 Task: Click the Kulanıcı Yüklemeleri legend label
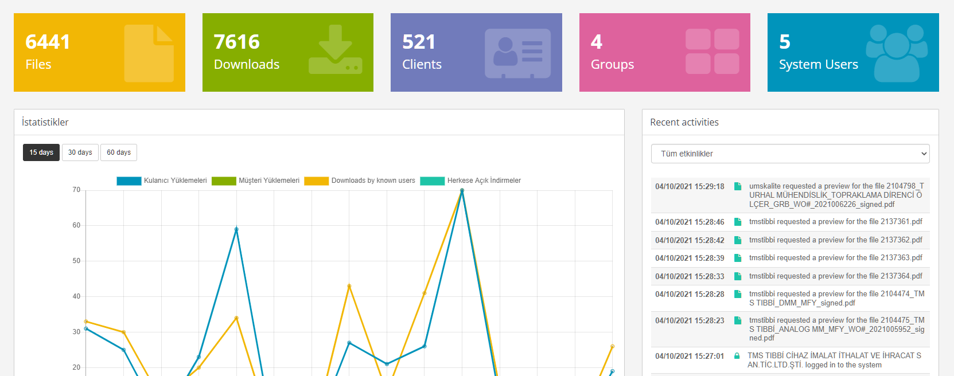[x=176, y=181]
